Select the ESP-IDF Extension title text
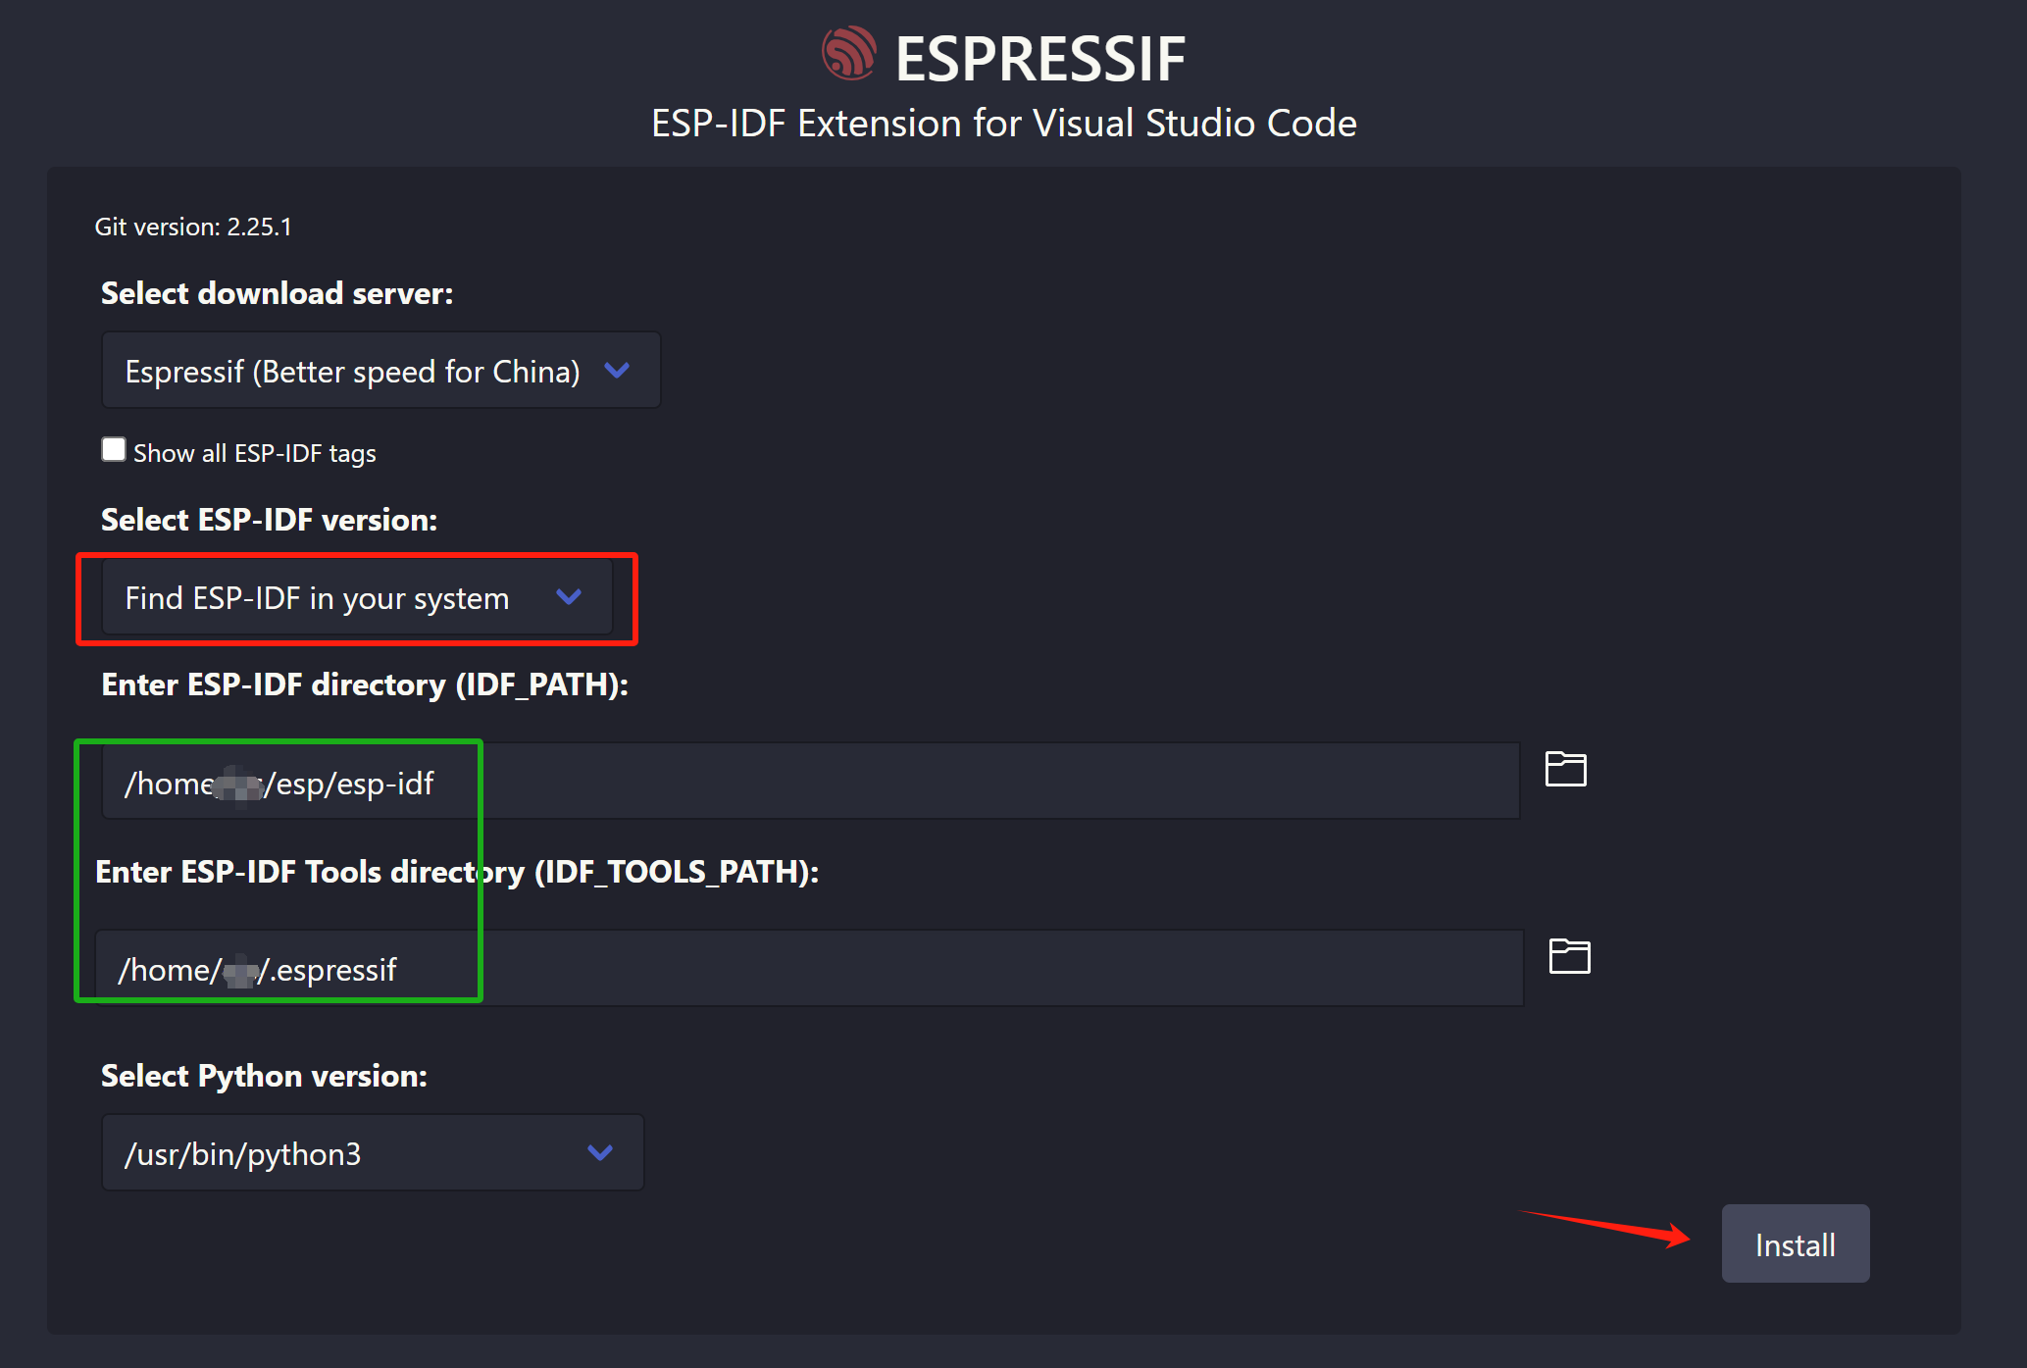Viewport: 2027px width, 1368px height. (x=1003, y=123)
